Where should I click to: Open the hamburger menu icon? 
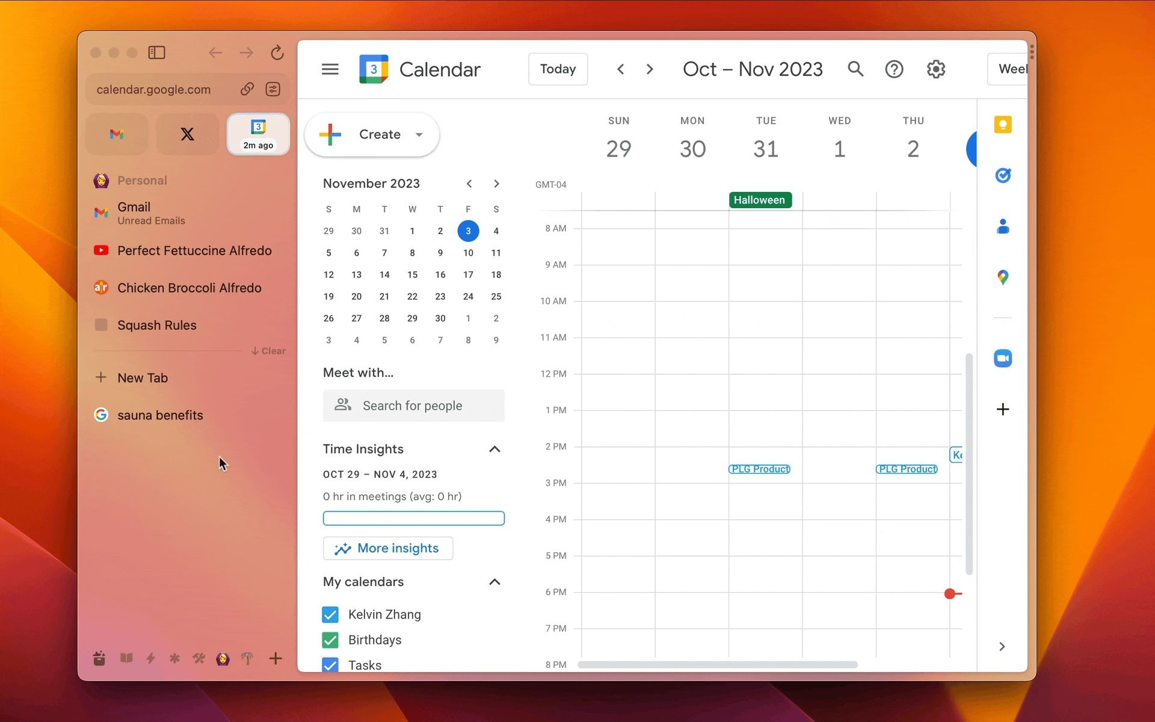click(x=330, y=69)
